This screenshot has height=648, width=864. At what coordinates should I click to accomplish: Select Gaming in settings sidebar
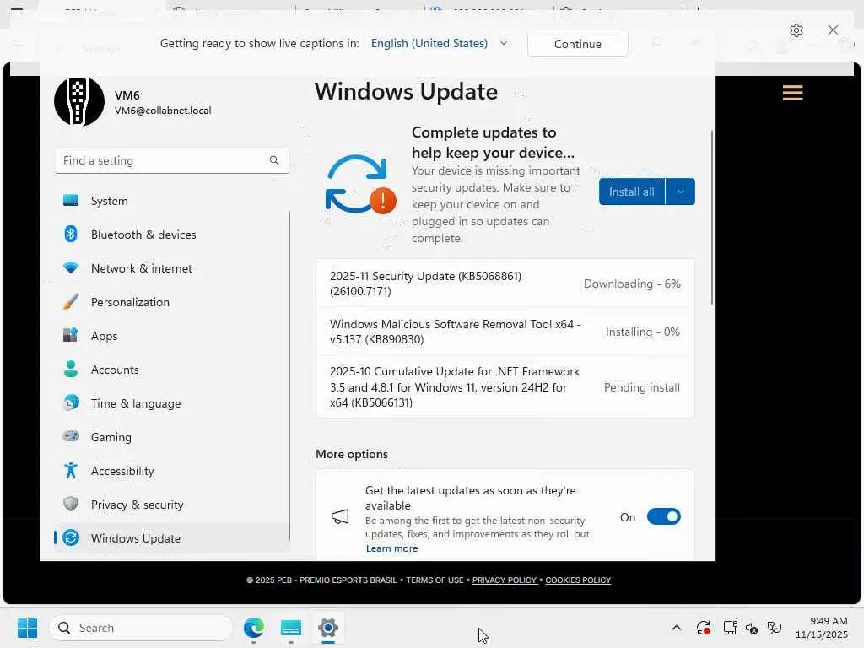171,437
